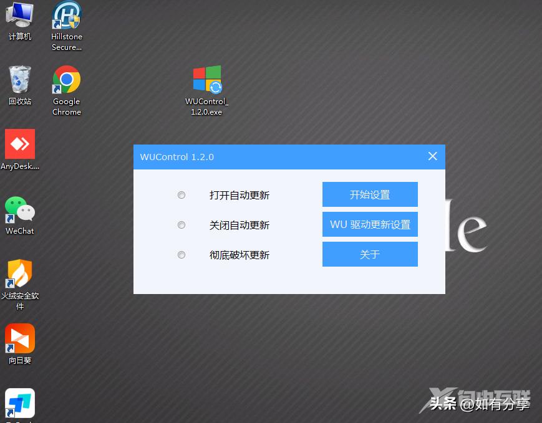Launch the 向日葵 remote control shortcut

pyautogui.click(x=20, y=339)
